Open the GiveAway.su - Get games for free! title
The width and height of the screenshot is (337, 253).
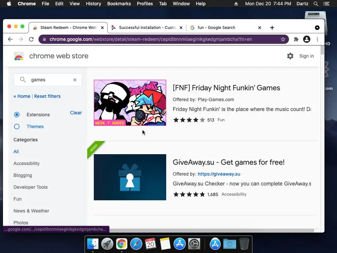point(229,162)
